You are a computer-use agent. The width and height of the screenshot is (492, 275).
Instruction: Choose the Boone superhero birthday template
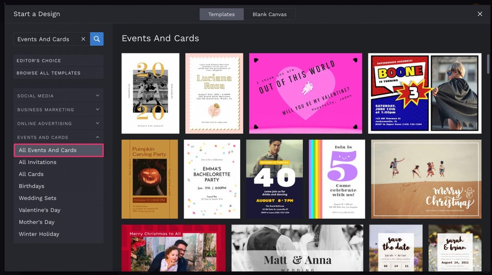425,93
